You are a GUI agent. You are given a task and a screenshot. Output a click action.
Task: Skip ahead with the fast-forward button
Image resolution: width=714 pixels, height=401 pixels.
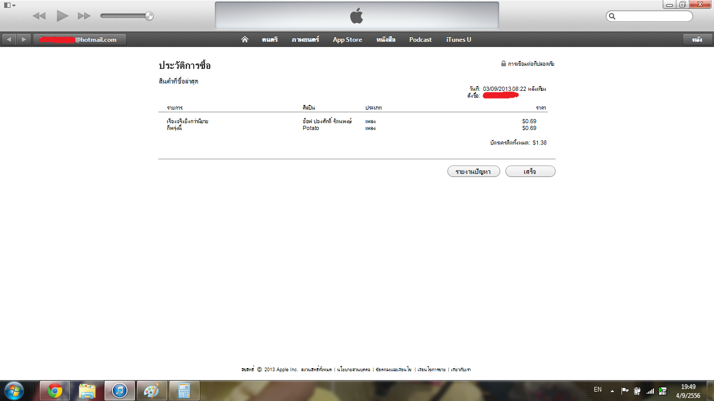pyautogui.click(x=84, y=16)
